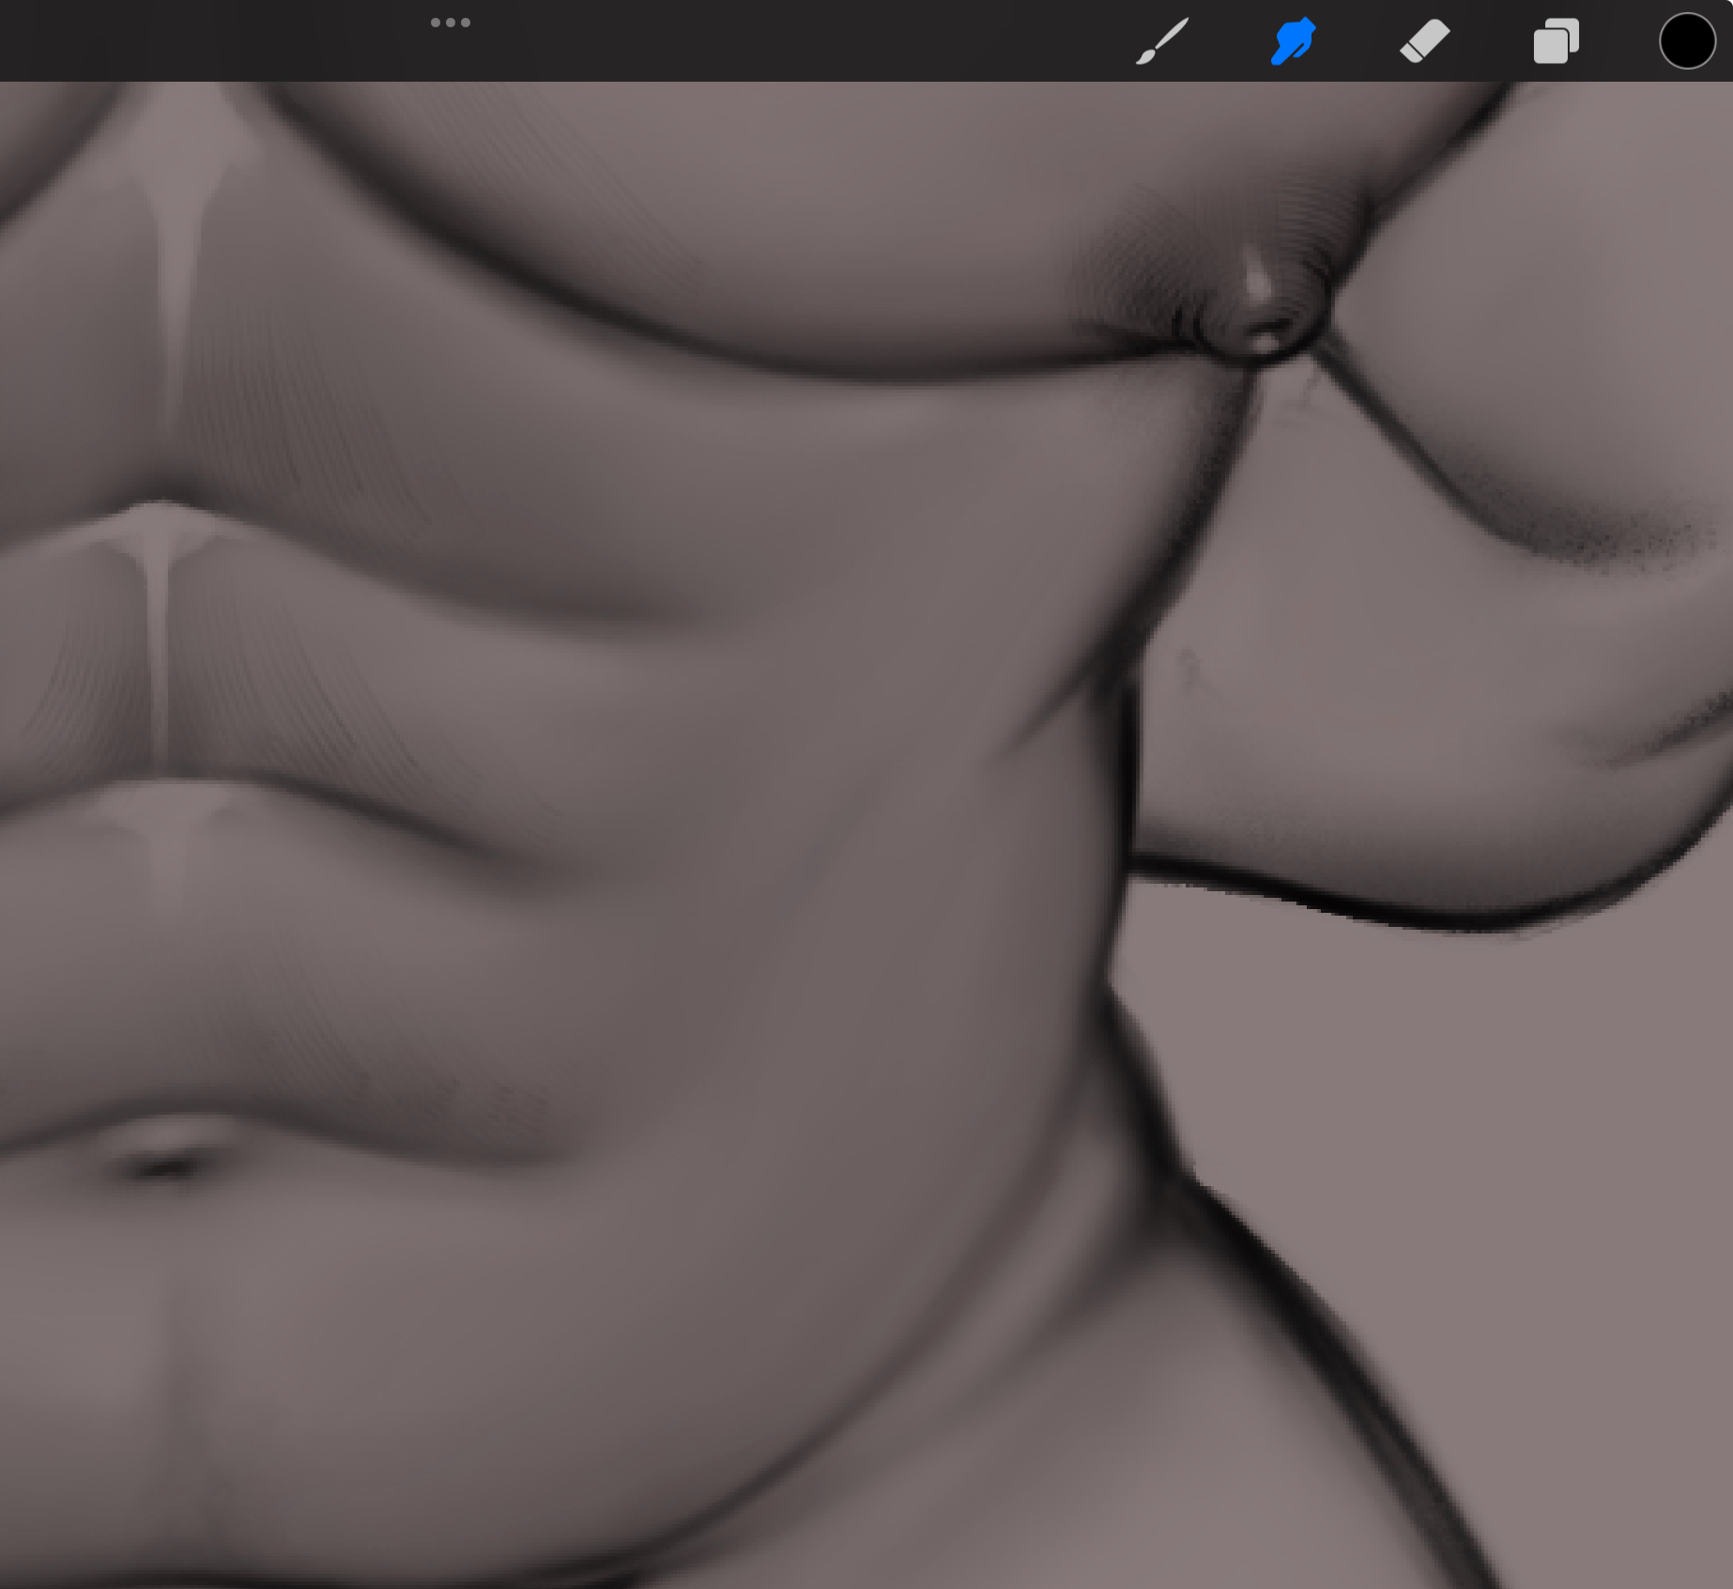
Task: Open Brush Library via the paintbrush icon
Action: coord(1162,41)
